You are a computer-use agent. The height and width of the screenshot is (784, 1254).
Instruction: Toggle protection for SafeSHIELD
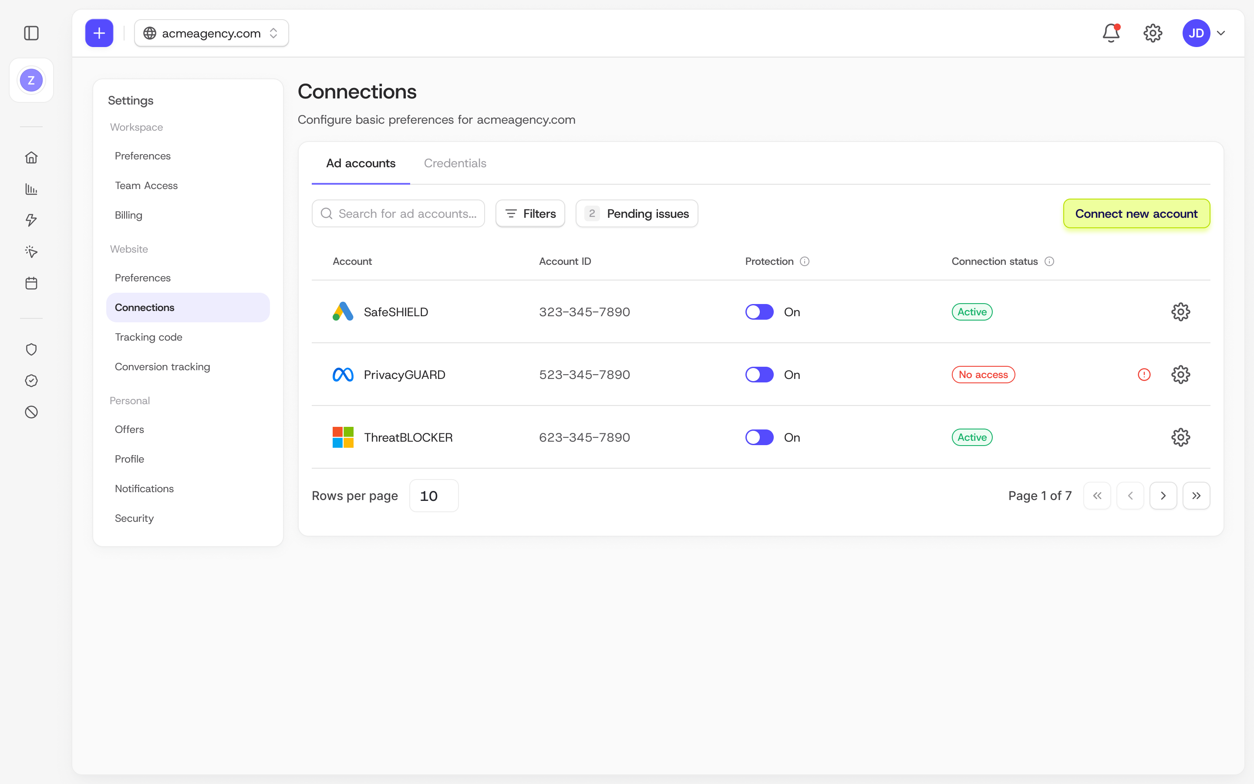[759, 312]
